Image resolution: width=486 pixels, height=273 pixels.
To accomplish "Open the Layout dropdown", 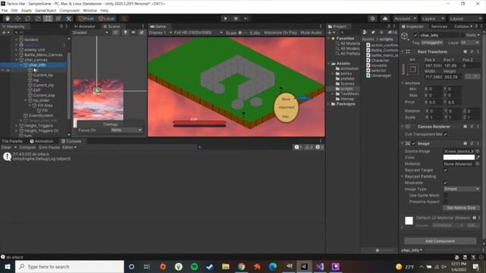I will point(465,18).
